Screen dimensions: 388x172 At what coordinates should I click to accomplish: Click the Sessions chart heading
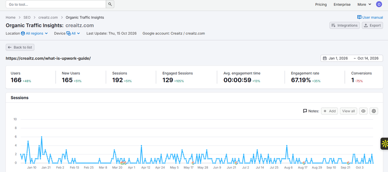(x=20, y=98)
